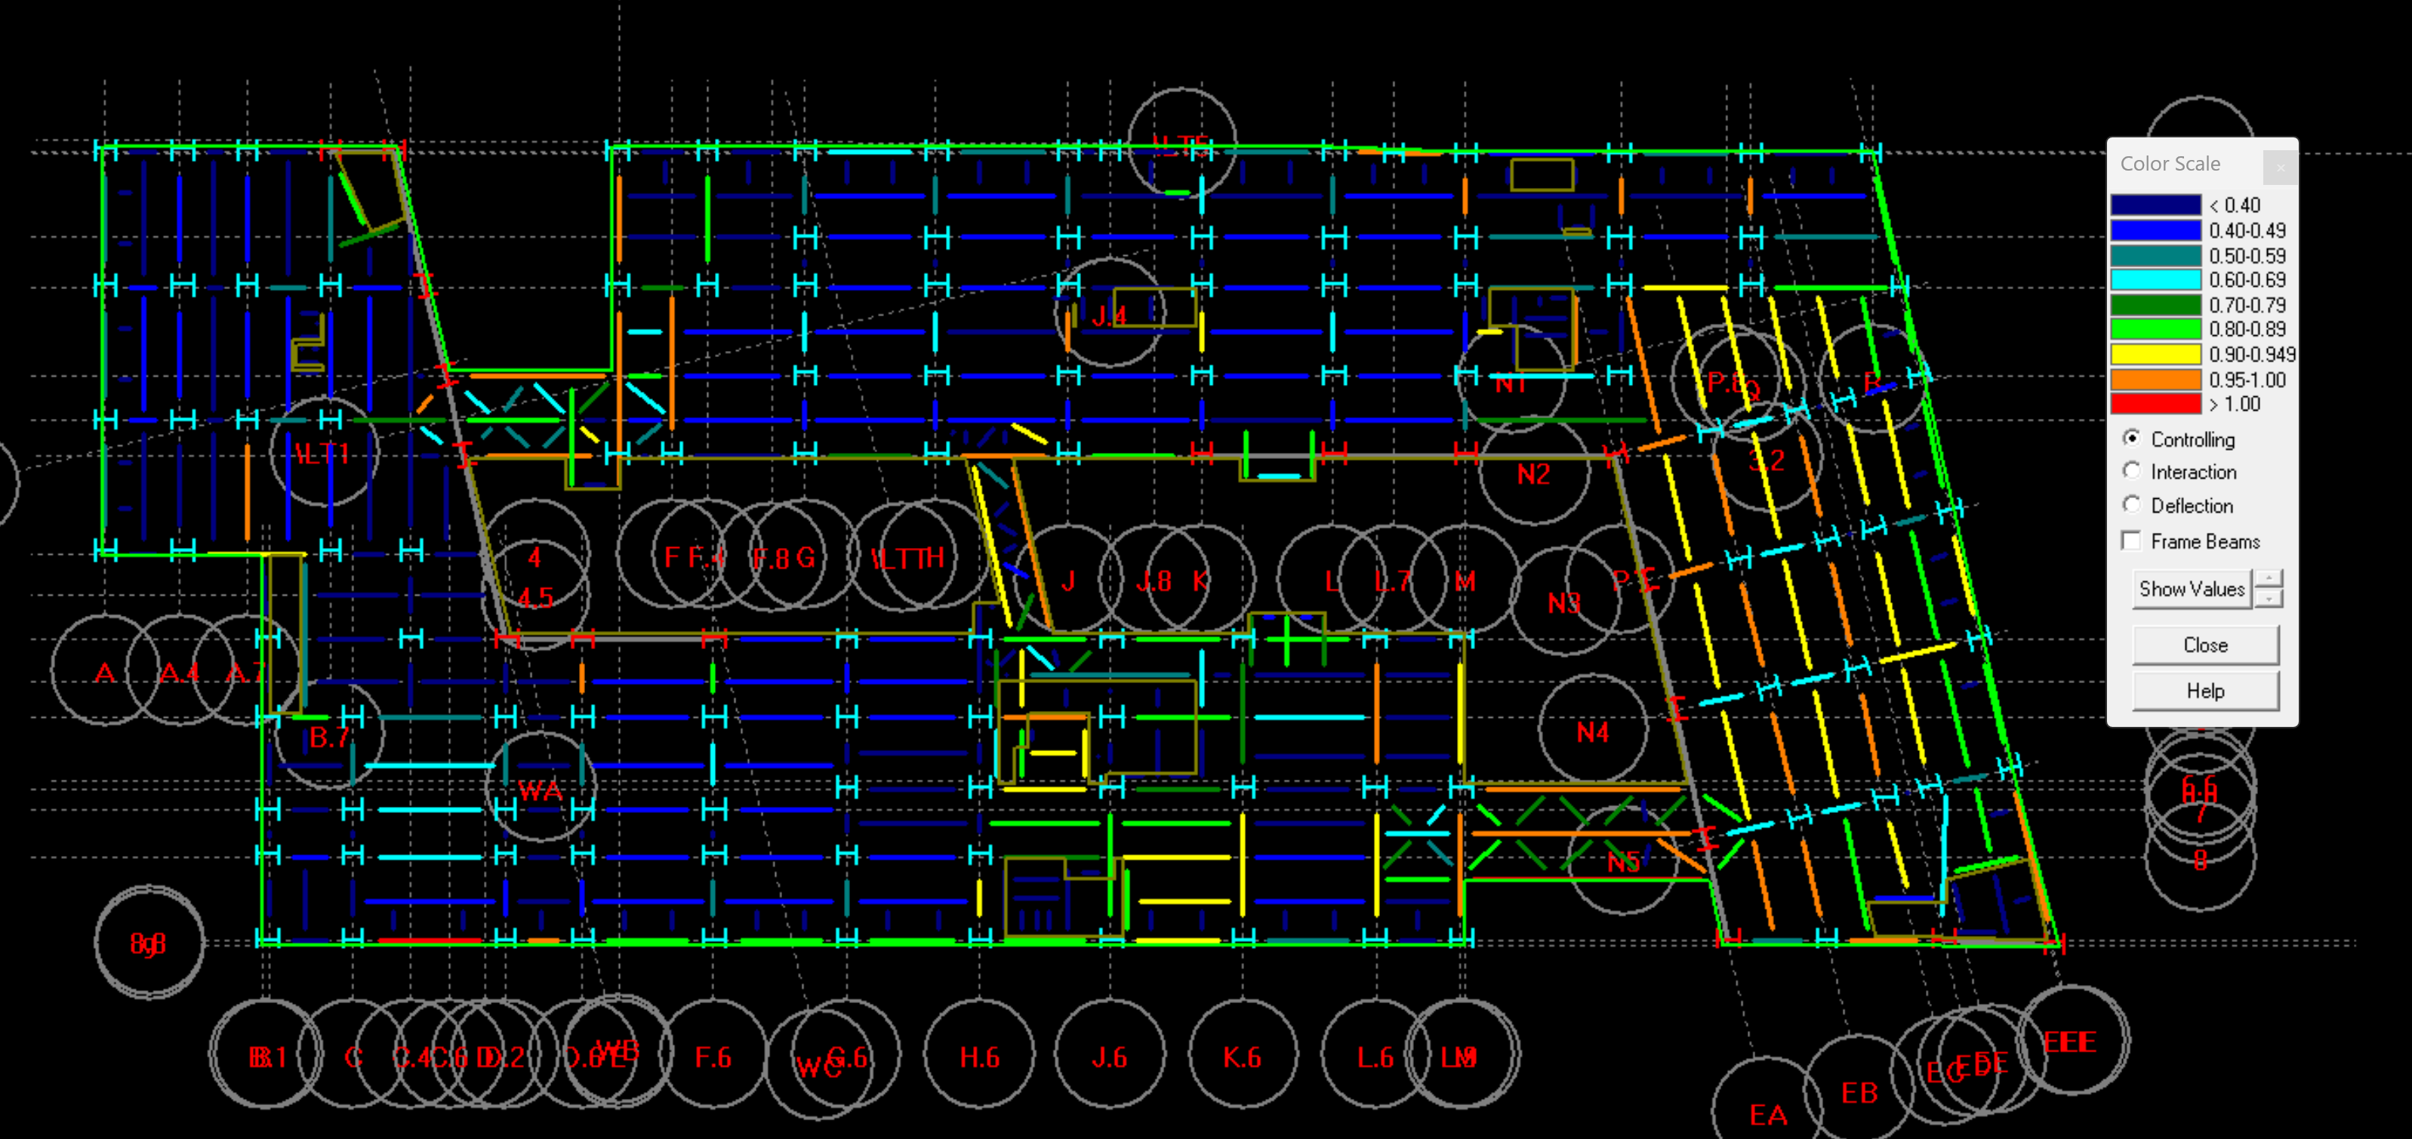Viewport: 2412px width, 1139px height.
Task: Dismiss Color Scale via title bar X
Action: [x=2280, y=167]
